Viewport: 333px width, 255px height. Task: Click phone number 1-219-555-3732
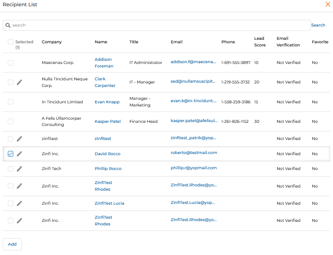point(236,82)
